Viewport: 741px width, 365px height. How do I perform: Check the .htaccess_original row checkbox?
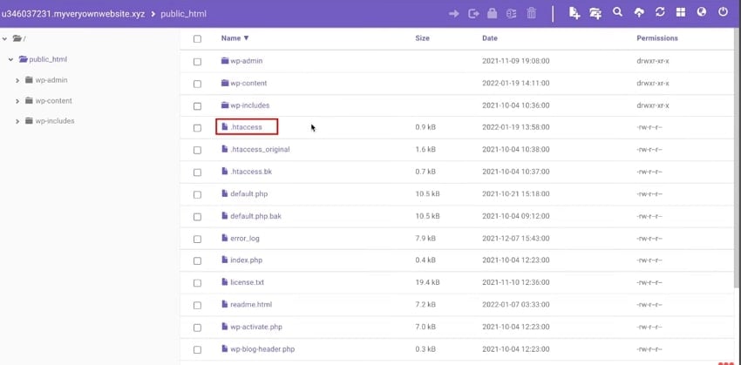click(x=197, y=150)
